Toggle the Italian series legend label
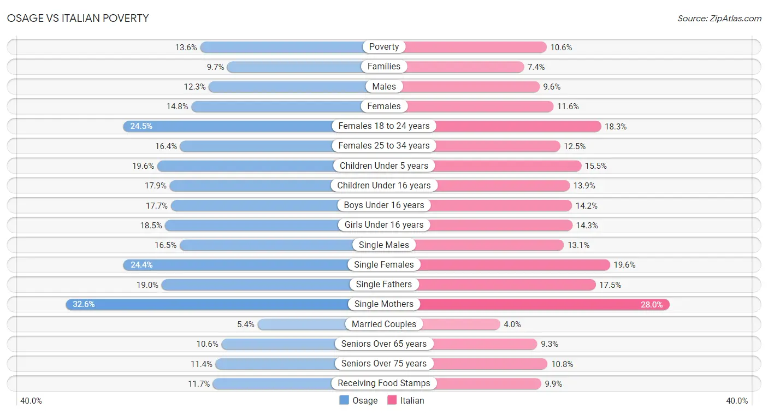 point(412,400)
